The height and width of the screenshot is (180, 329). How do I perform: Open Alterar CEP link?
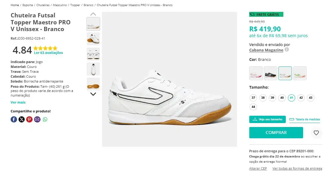258,168
